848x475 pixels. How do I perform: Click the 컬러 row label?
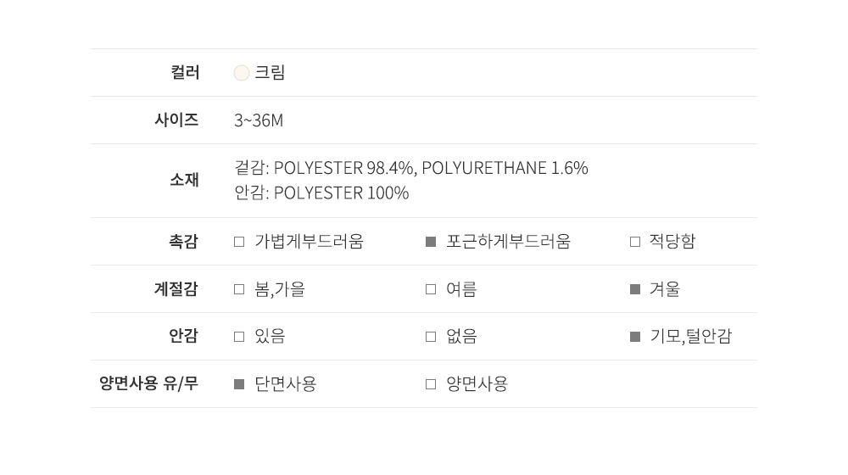point(185,73)
